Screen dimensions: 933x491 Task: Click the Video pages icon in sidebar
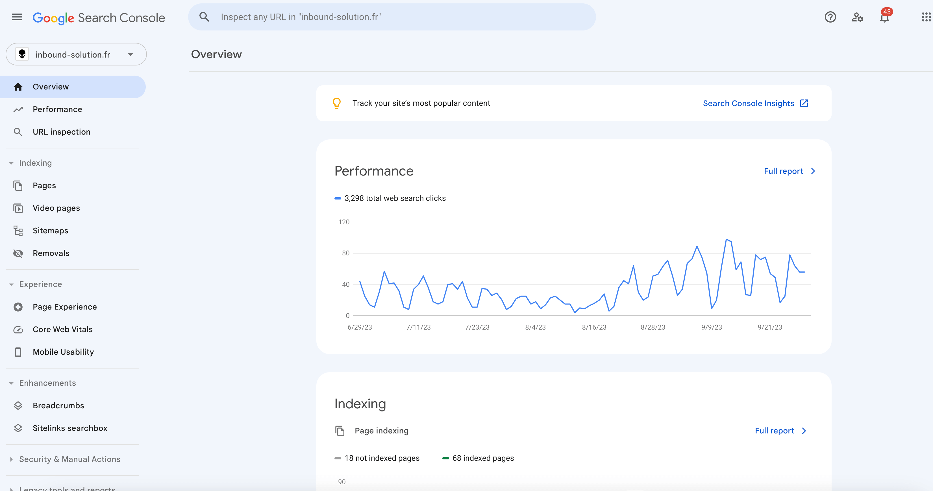[x=18, y=208]
